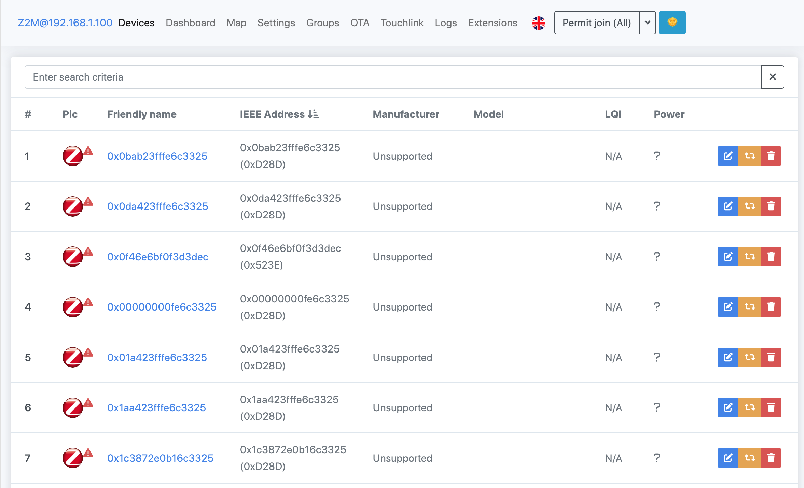Screen dimensions: 804x488
Task: Open the Logs tab
Action: point(446,23)
